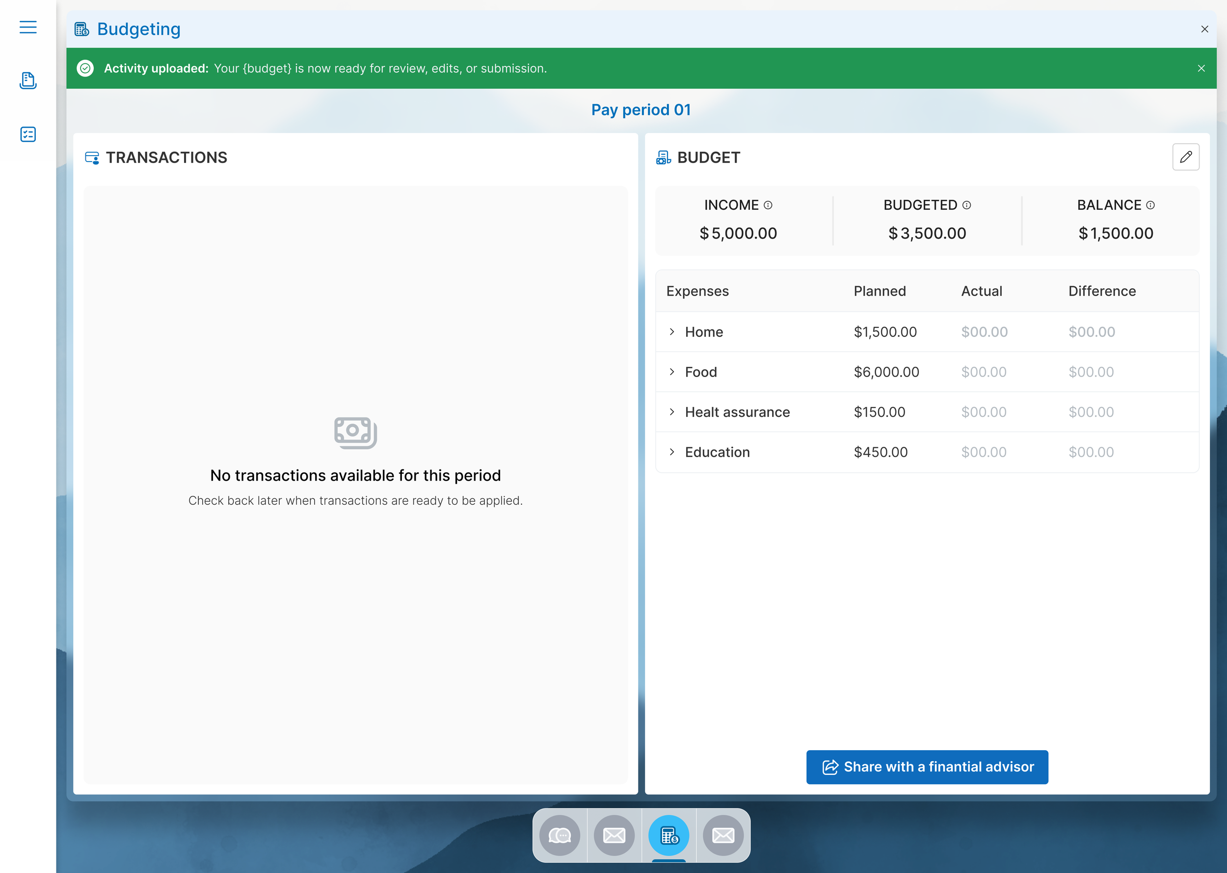Open the last mail icon in dock
The width and height of the screenshot is (1227, 873).
coord(723,835)
